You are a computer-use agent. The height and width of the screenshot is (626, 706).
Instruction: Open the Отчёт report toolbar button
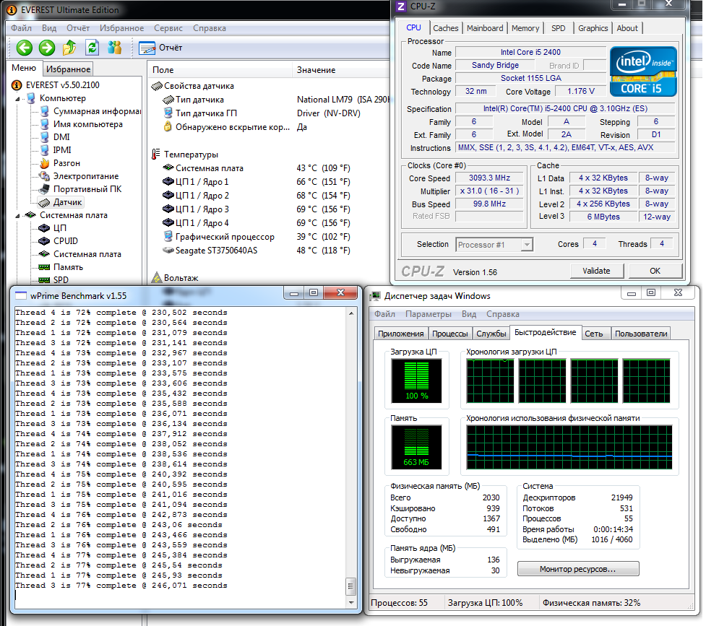click(x=160, y=48)
